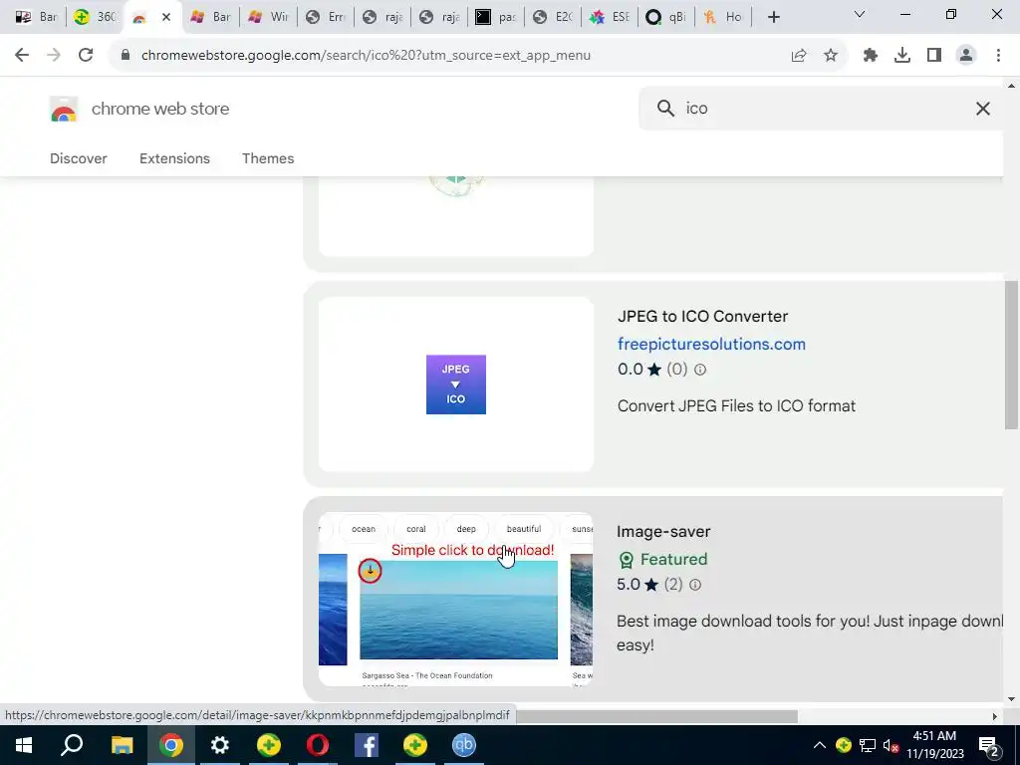Switch to the ESE tab
1020x765 pixels.
click(x=610, y=17)
